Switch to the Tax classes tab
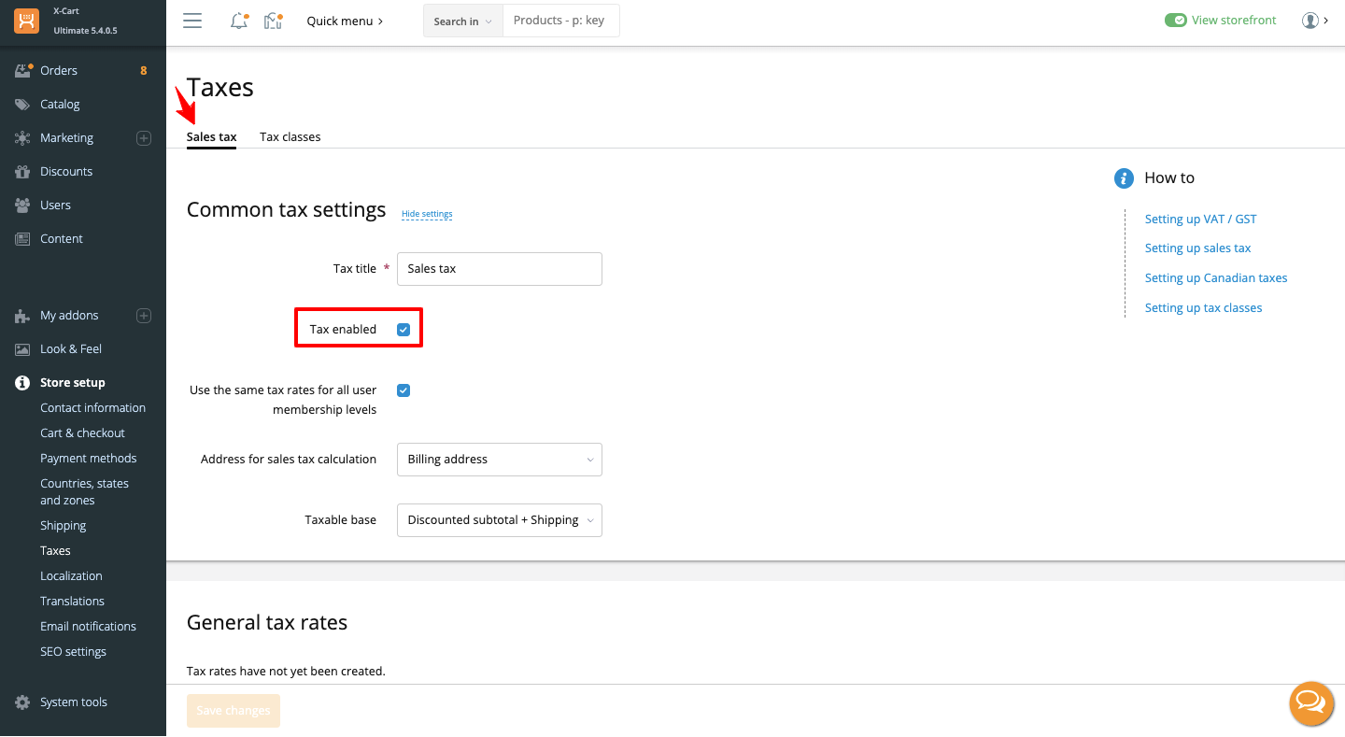Screen dimensions: 1345x737 [x=290, y=137]
